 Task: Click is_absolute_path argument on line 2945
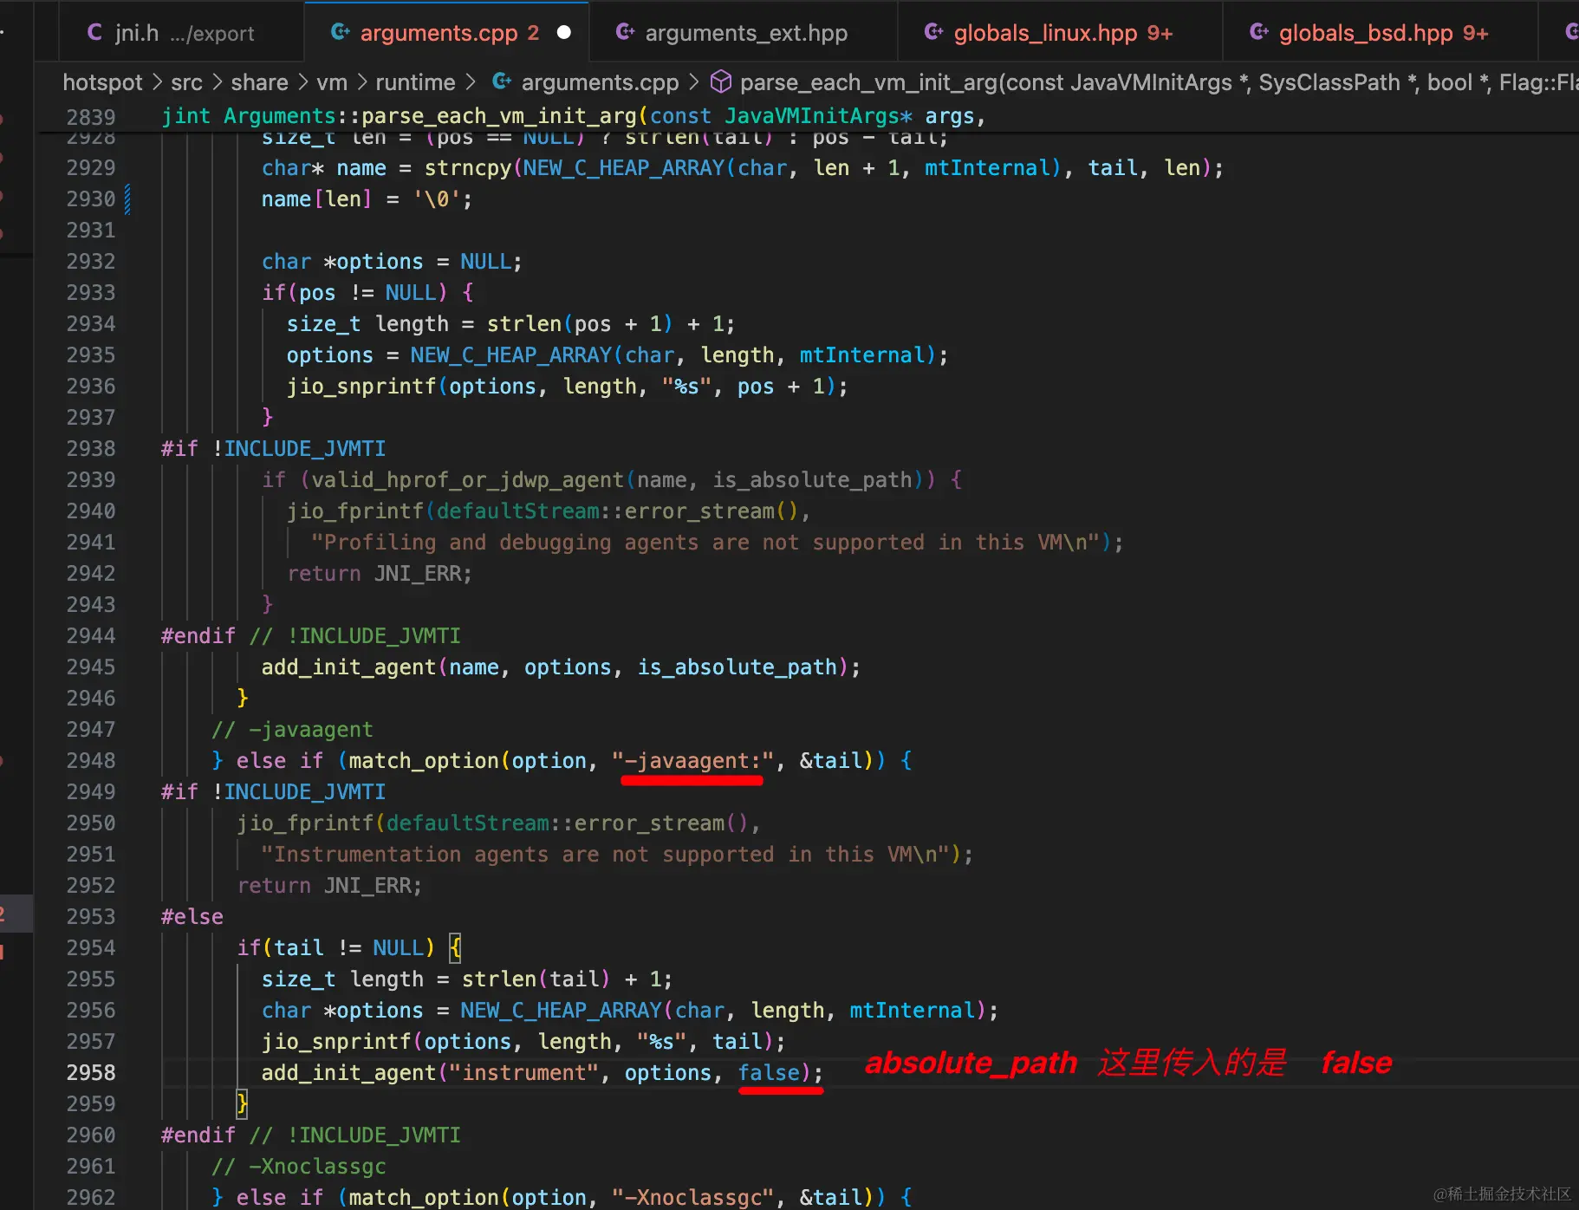[738, 667]
